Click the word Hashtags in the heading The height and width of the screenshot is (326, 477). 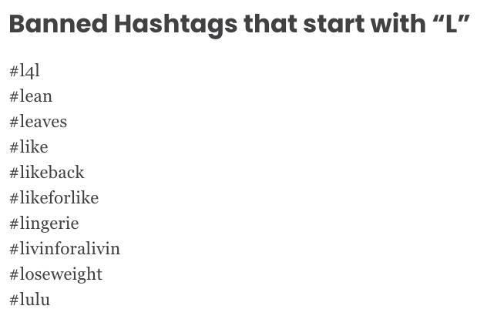coord(176,25)
